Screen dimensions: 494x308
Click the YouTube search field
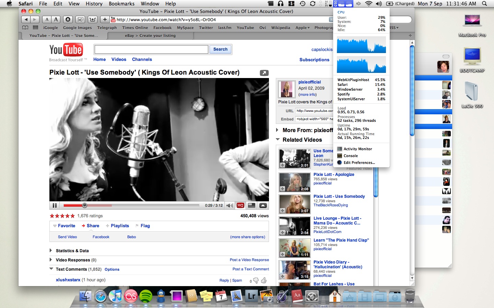151,49
